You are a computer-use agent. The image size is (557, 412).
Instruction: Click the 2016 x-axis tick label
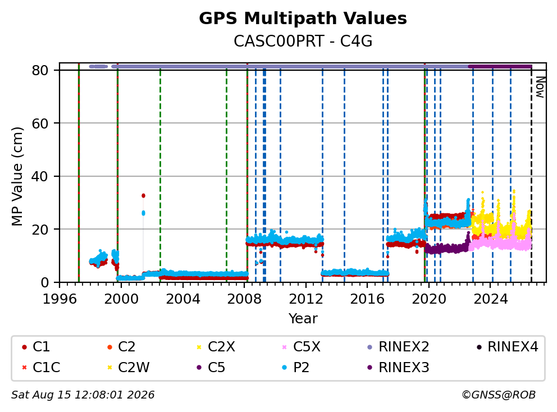click(x=367, y=299)
